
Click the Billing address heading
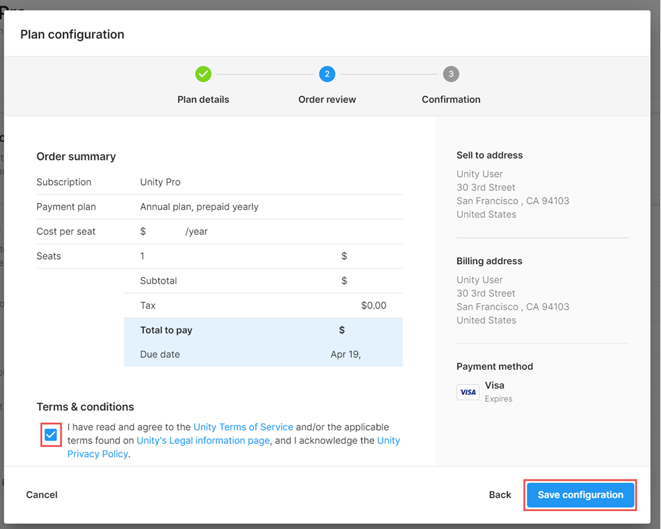[489, 261]
